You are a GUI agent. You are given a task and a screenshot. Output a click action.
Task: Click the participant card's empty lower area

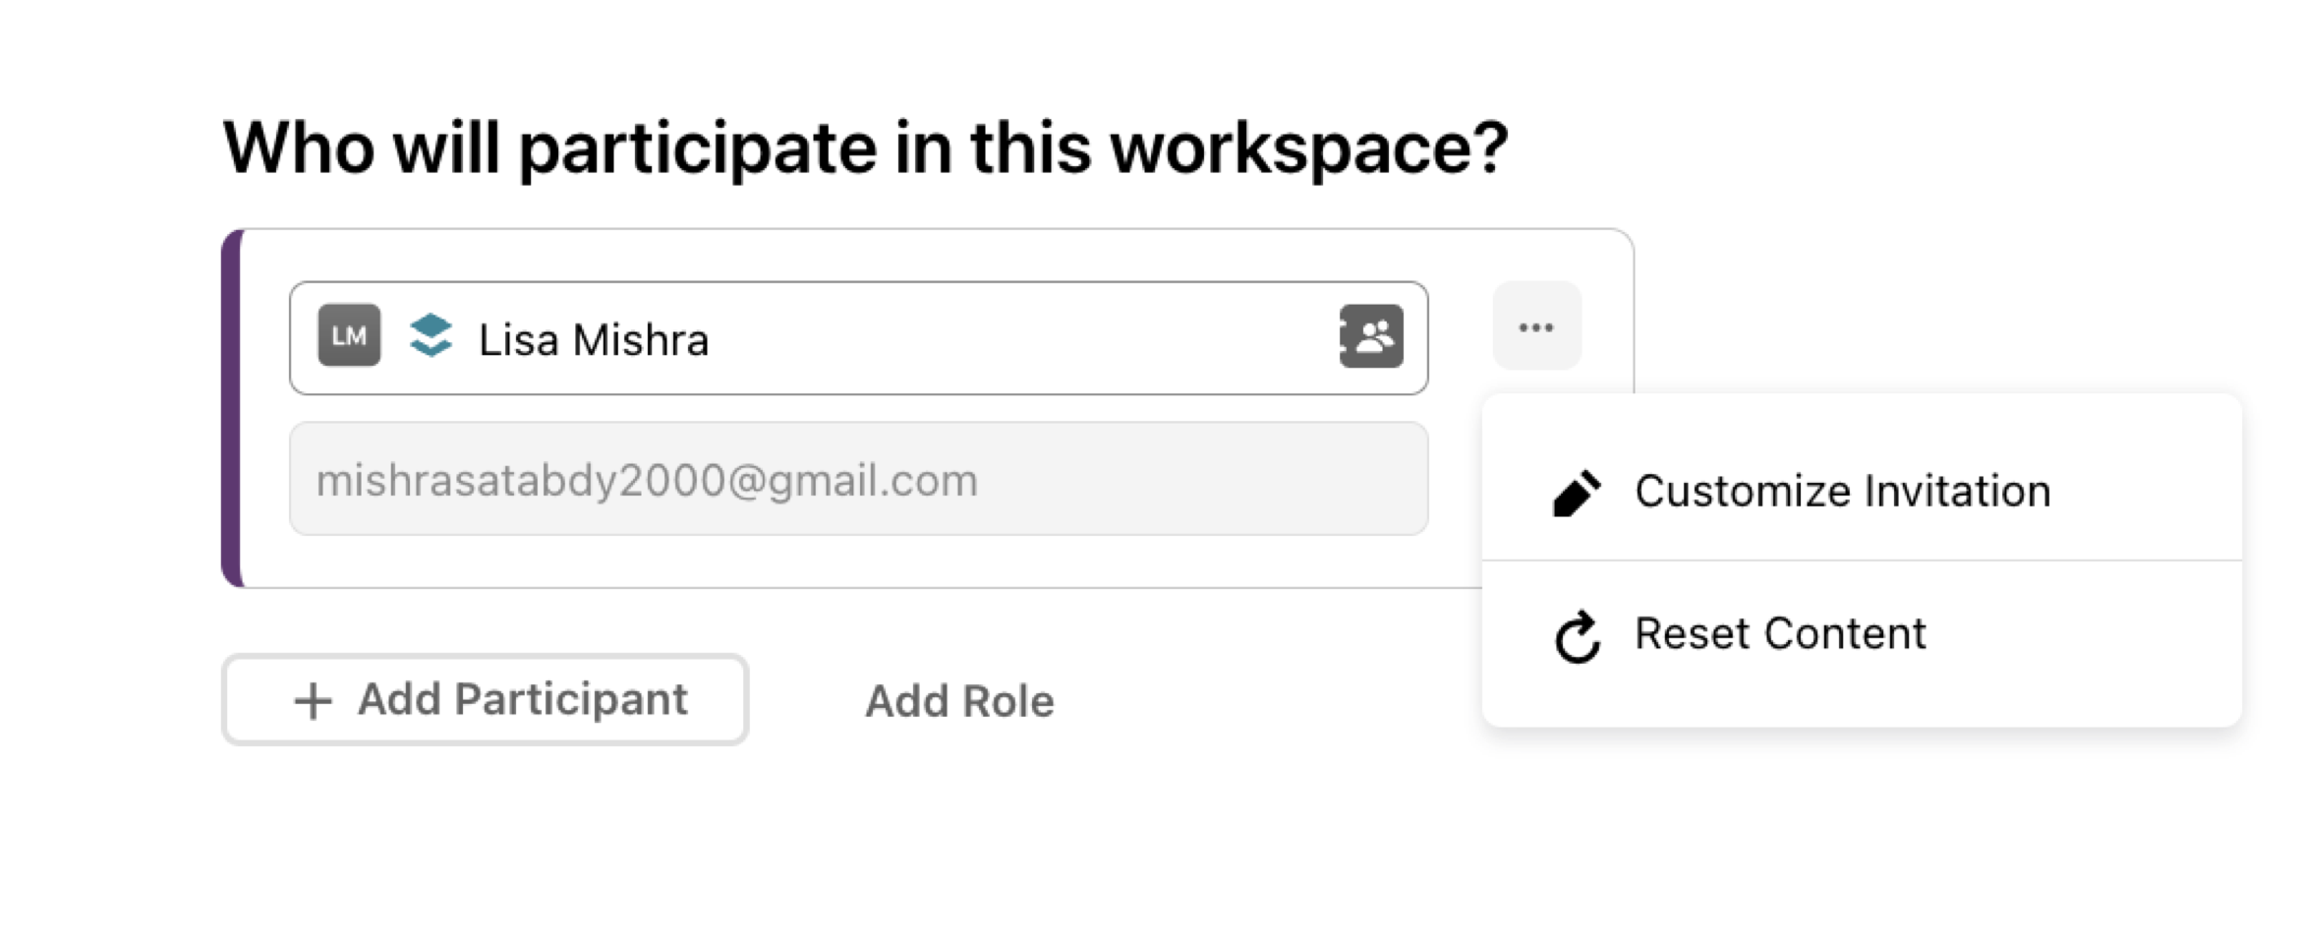coord(858,562)
